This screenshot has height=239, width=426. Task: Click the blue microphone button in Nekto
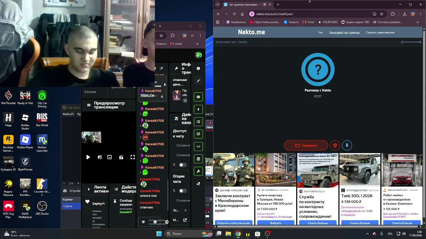pos(347,145)
